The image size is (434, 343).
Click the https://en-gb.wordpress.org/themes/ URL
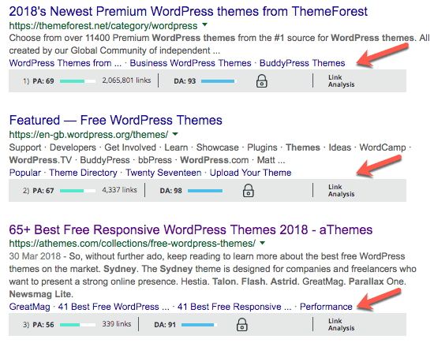(x=88, y=135)
